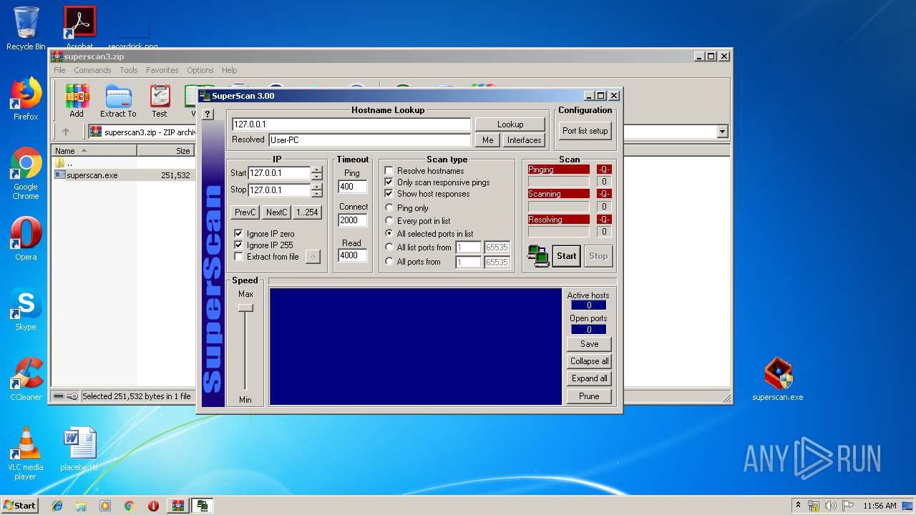Select All ports from radio button

pos(389,262)
